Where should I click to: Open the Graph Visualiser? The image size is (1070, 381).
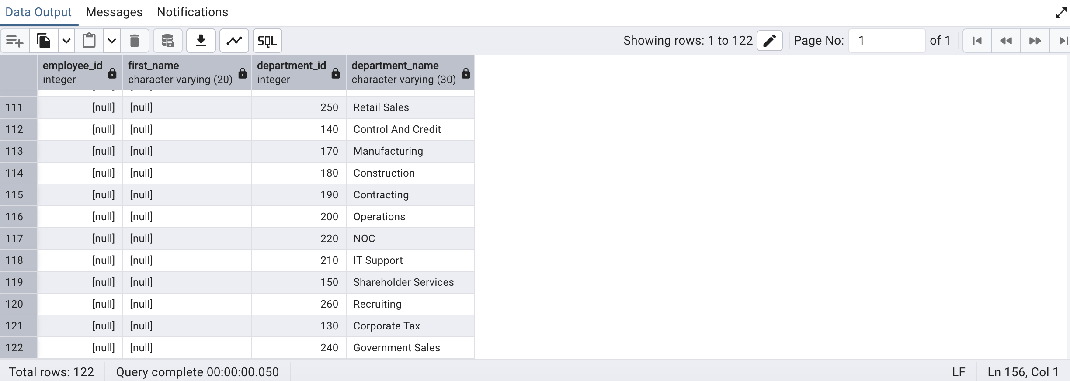[234, 41]
